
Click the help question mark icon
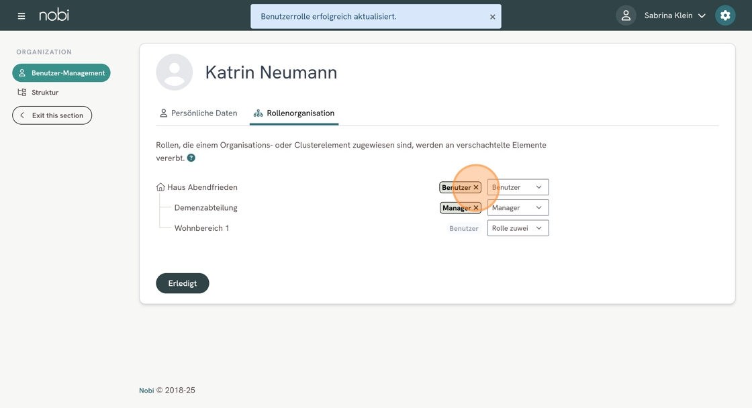pyautogui.click(x=191, y=158)
